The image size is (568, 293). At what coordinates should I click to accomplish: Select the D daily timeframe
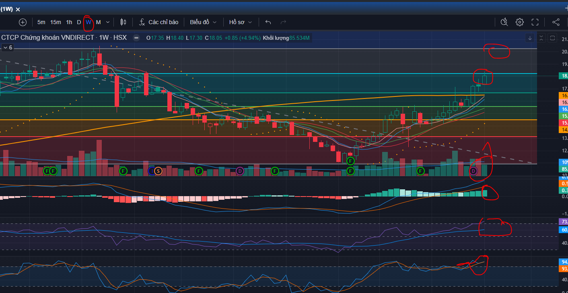tap(79, 22)
